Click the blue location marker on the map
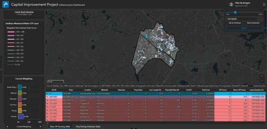Image resolution: width=267 pixels, height=129 pixels. point(146,36)
